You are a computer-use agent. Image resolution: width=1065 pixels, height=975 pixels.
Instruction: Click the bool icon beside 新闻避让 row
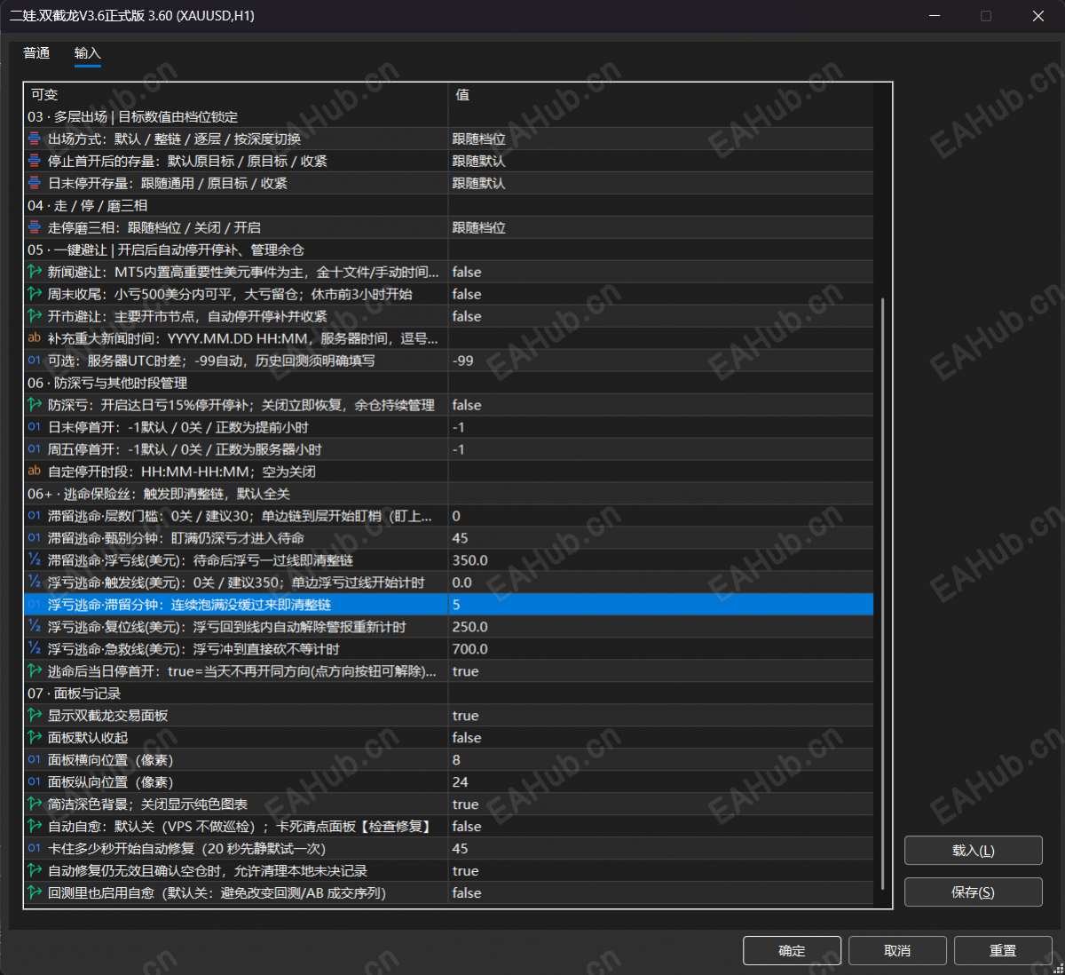(x=35, y=272)
